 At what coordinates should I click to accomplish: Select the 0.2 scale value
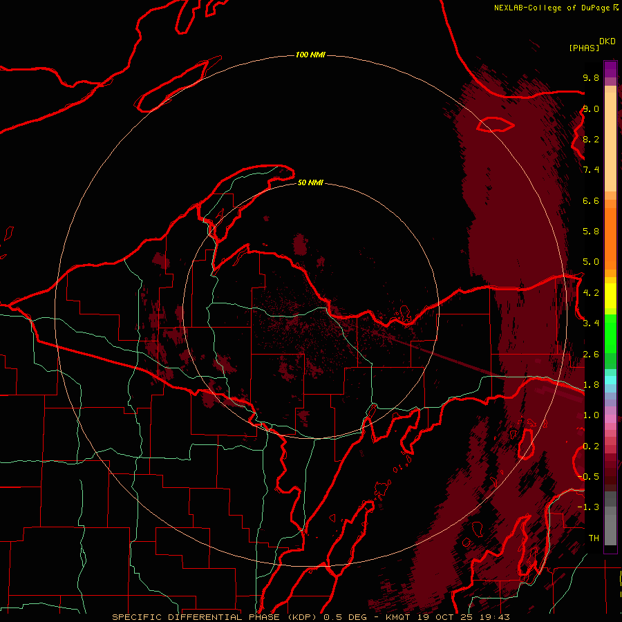[x=591, y=446]
